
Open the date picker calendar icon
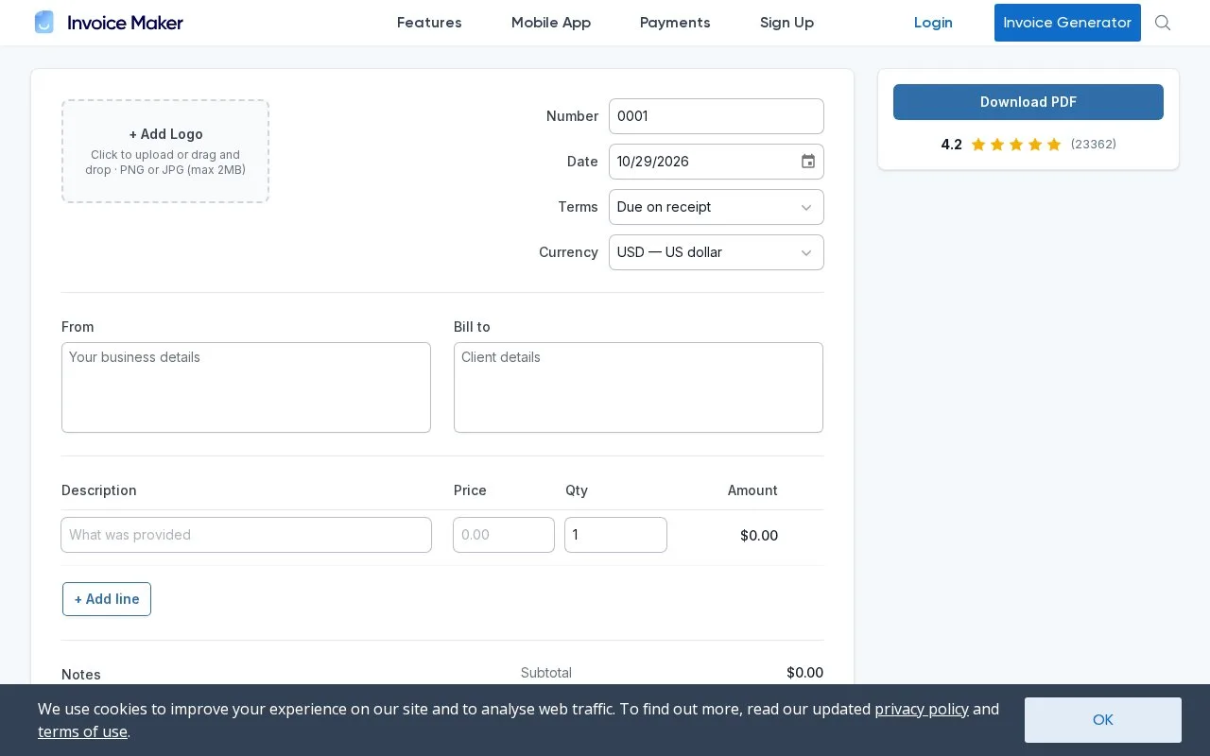pos(808,162)
